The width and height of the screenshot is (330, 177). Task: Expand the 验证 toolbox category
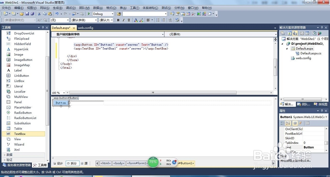(5, 160)
